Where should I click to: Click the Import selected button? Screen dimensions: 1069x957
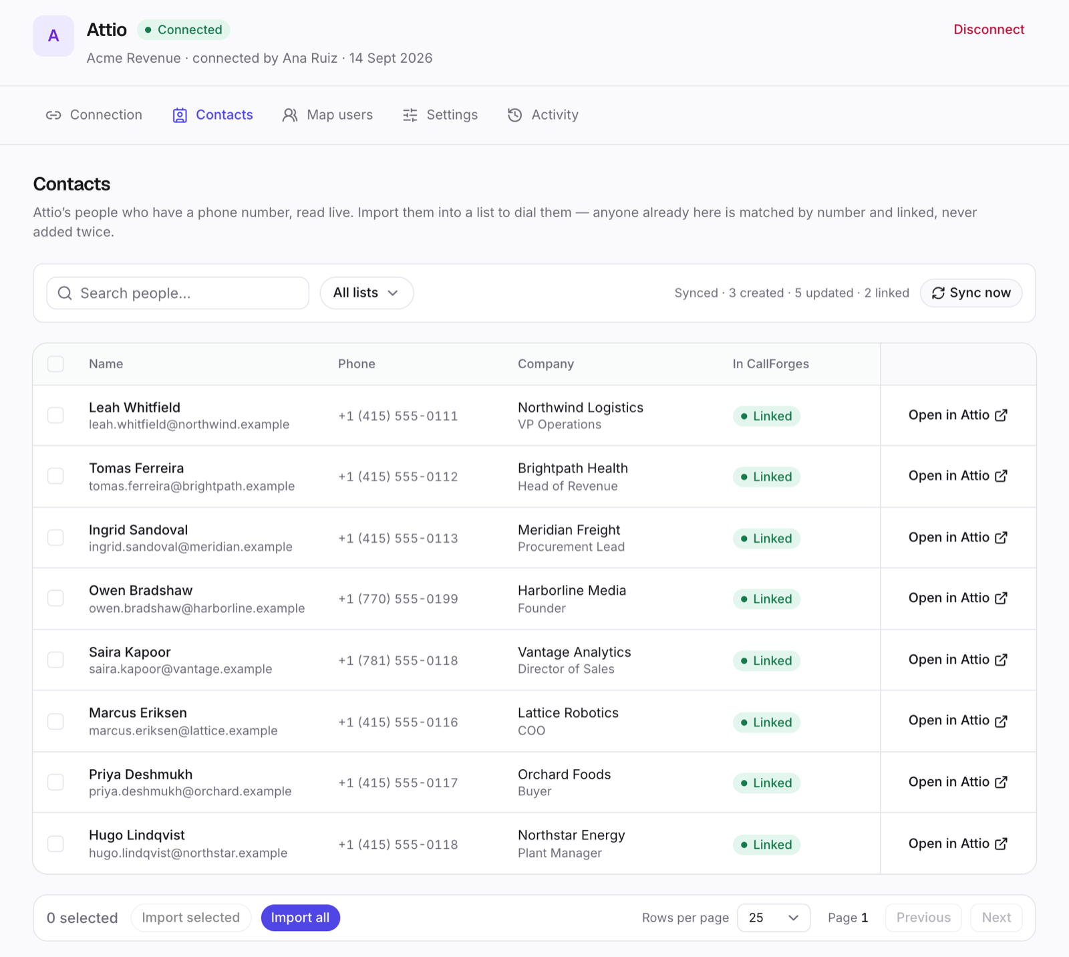tap(191, 918)
